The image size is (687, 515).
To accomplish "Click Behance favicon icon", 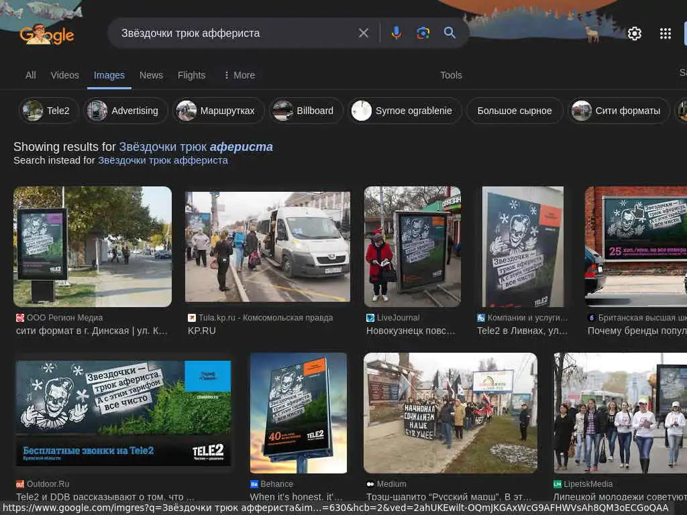I will [x=254, y=484].
